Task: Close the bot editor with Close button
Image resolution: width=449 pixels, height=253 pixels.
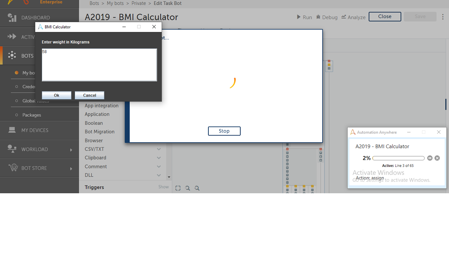Action: coord(385,17)
